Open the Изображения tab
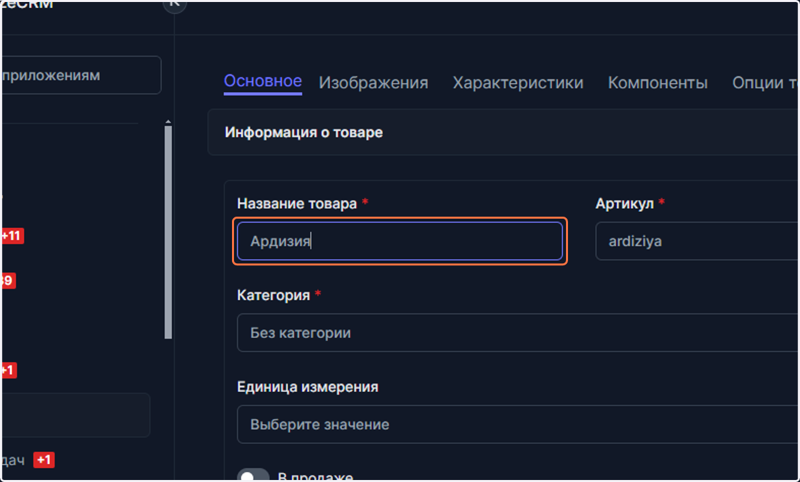Viewport: 800px width, 482px height. [373, 83]
